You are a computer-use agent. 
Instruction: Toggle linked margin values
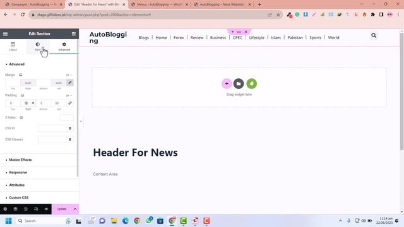(70, 83)
